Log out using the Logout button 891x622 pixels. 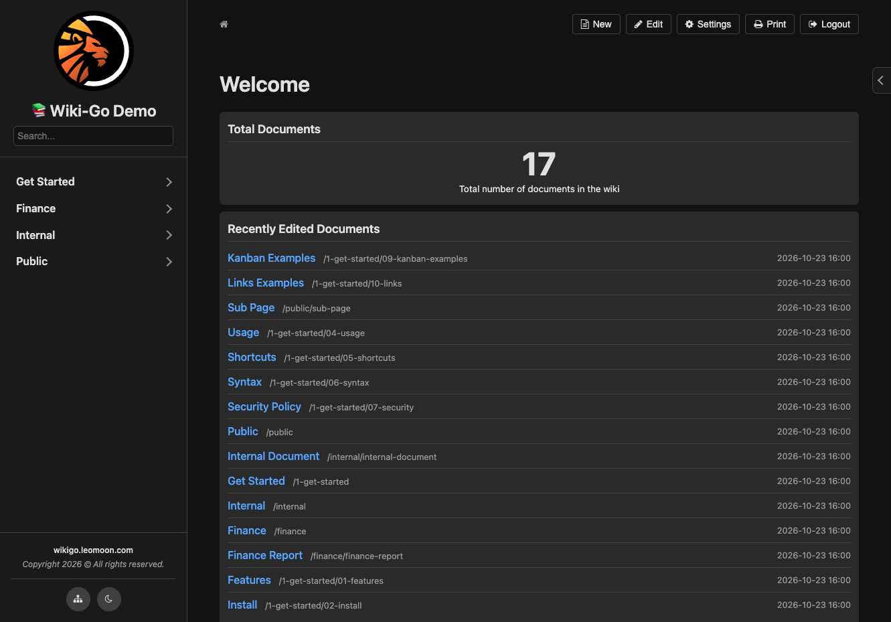click(829, 24)
